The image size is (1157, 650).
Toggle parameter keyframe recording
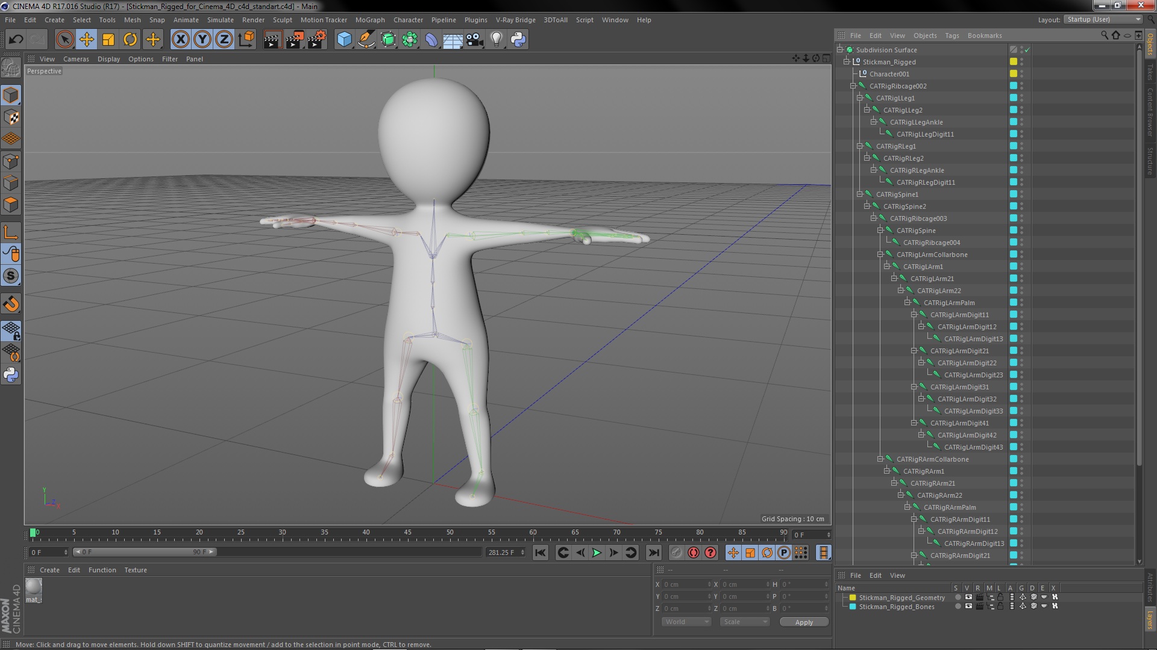click(783, 552)
